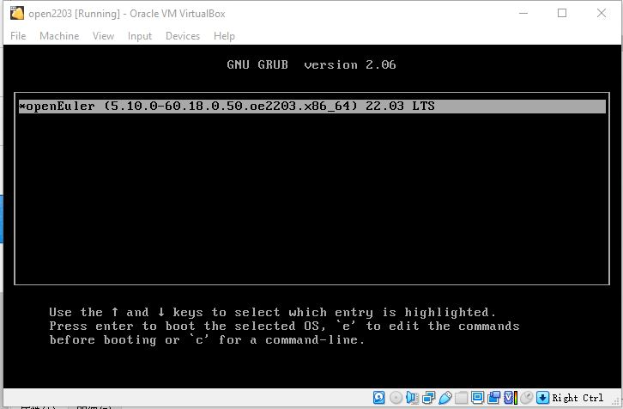Open the Help menu
Screen dimensions: 623x409
coord(224,36)
